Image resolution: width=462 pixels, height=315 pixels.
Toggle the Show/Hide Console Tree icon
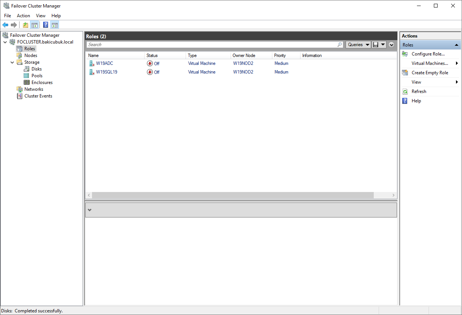pos(34,25)
